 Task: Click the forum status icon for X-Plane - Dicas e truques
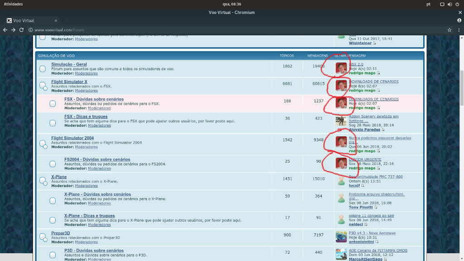[x=53, y=220]
